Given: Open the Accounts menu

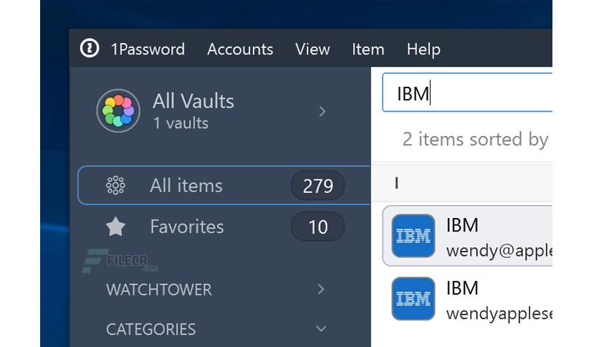Looking at the screenshot, I should pyautogui.click(x=240, y=49).
